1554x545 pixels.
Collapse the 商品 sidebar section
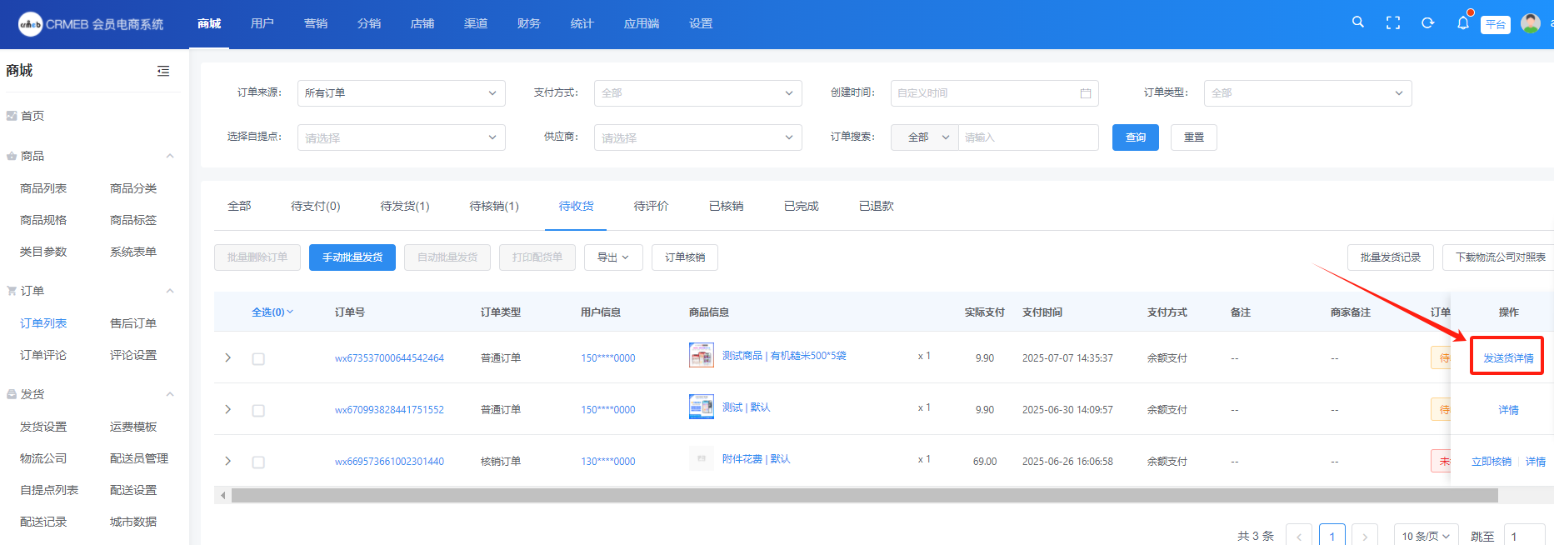pos(170,156)
